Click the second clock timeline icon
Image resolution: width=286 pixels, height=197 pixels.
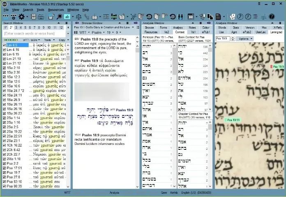point(248,17)
